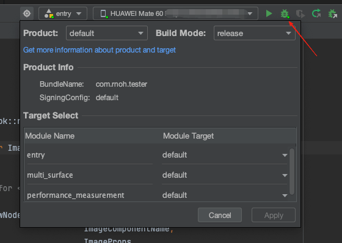Click the Module Name column header
This screenshot has width=342, height=243.
coord(49,136)
